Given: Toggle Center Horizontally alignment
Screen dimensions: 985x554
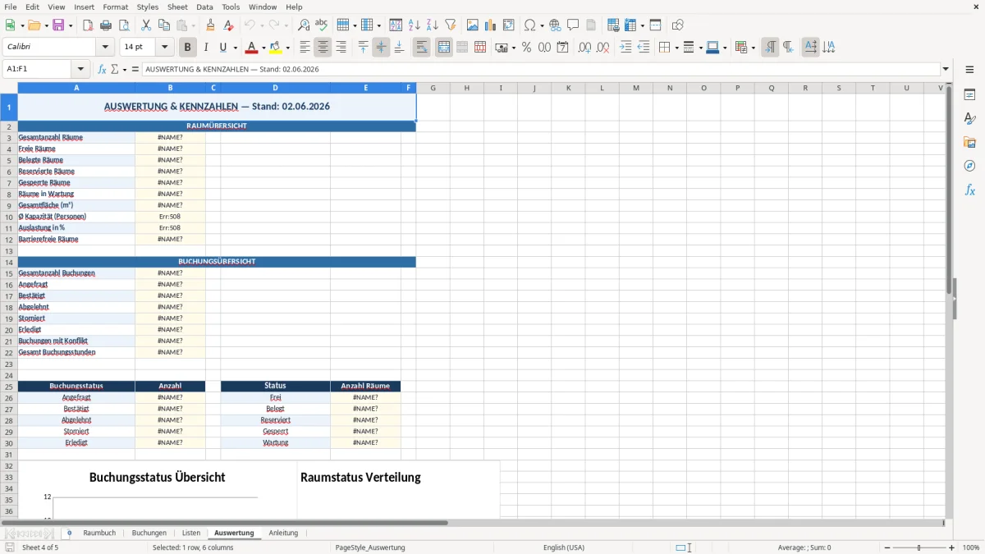Looking at the screenshot, I should [323, 48].
